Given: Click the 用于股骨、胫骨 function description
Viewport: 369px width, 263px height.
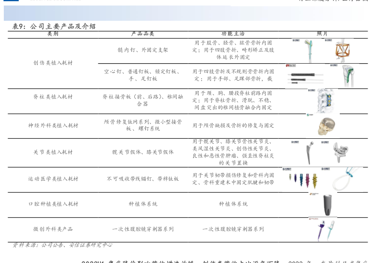Looking at the screenshot, I should 233,50.
